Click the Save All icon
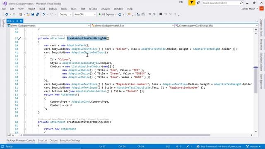Screen dimensions: 265x149 pyautogui.click(x=38, y=14)
